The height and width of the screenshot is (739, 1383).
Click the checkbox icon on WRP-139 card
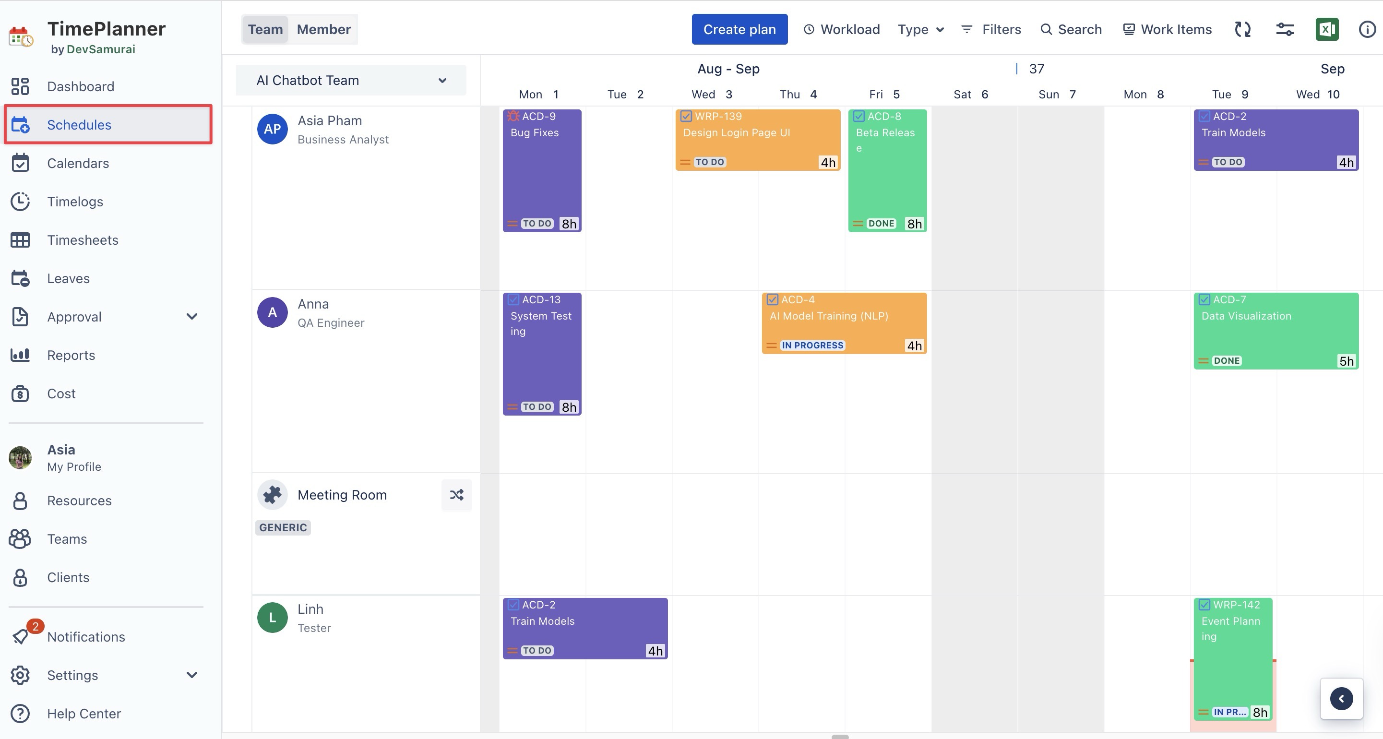tap(686, 116)
